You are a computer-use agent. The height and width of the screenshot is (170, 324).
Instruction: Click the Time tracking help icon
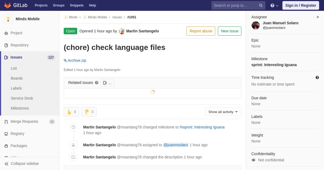(317, 77)
